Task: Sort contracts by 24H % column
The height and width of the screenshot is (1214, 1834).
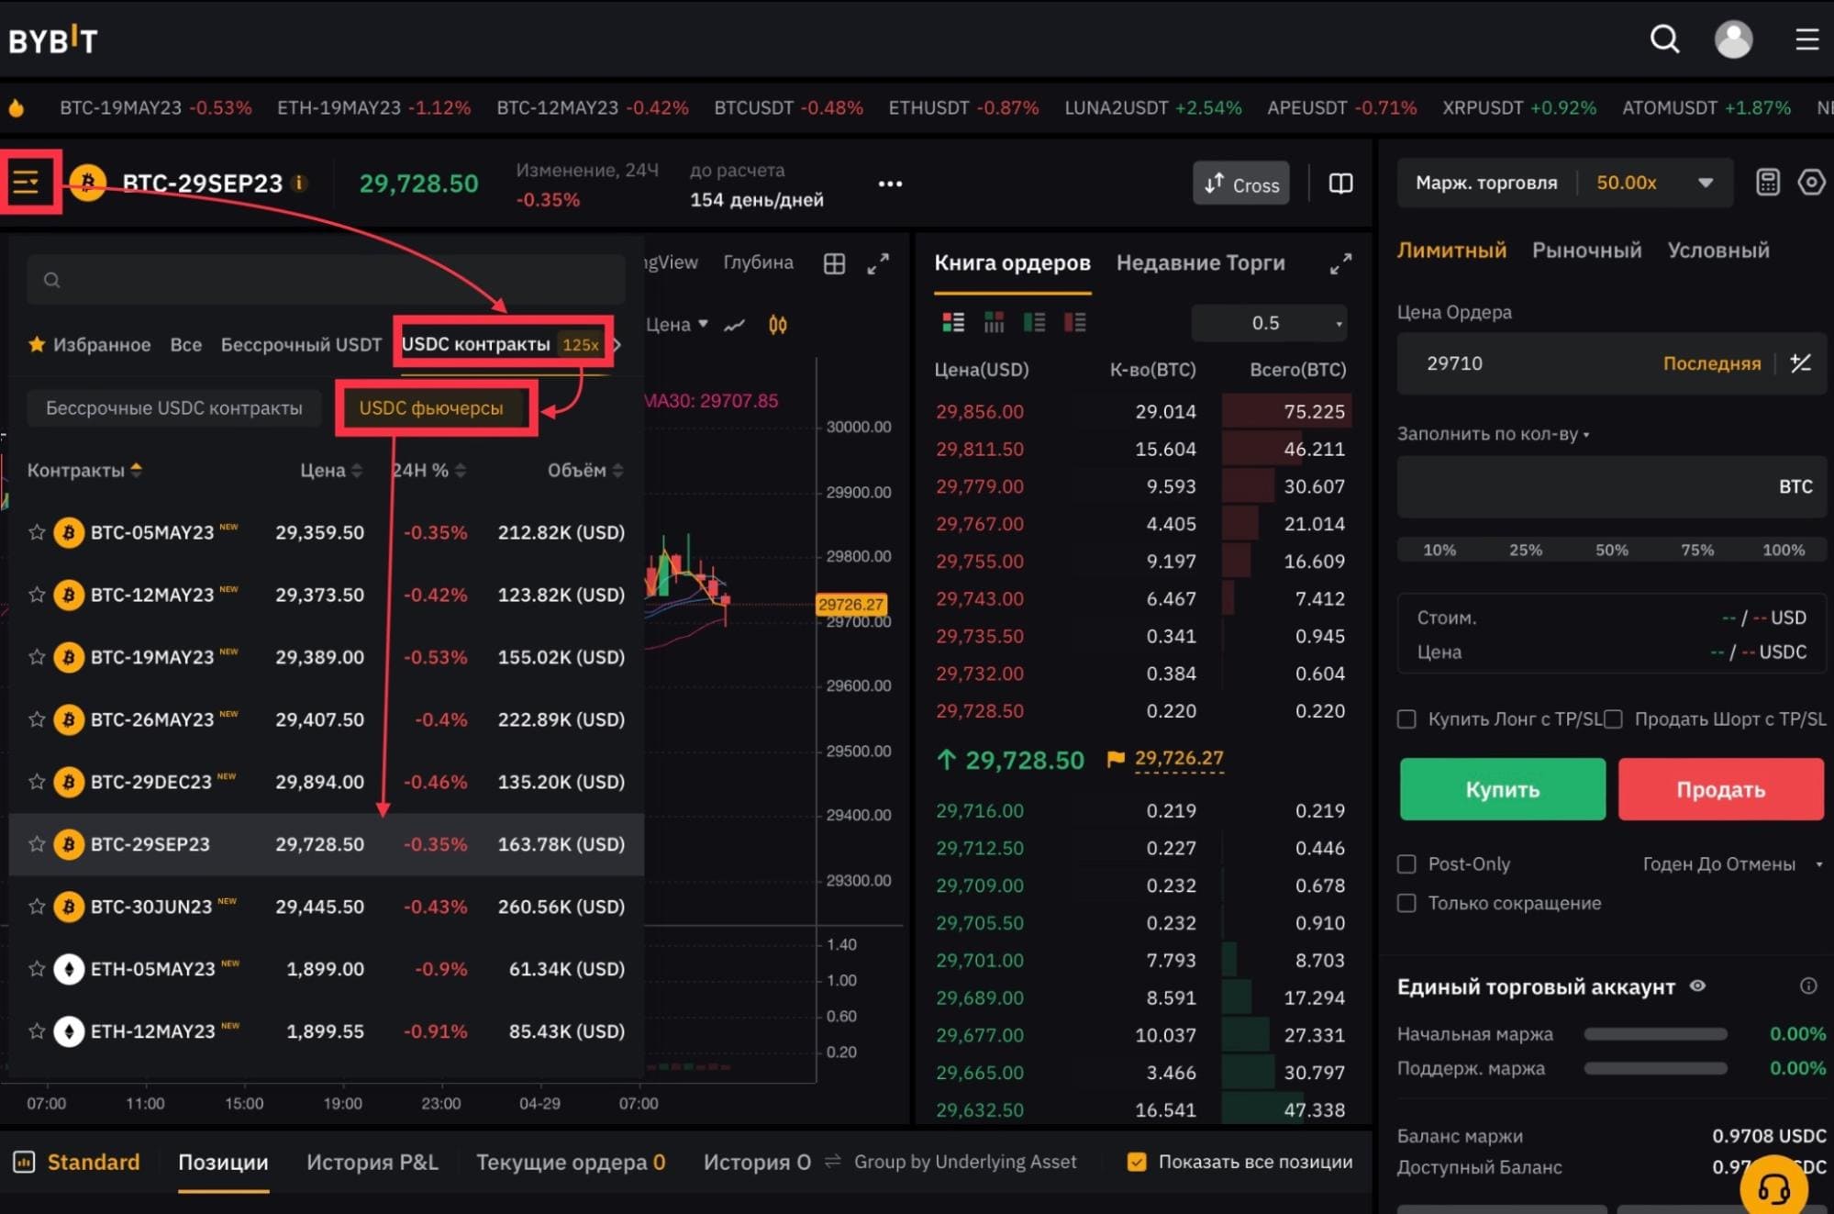Action: (428, 470)
